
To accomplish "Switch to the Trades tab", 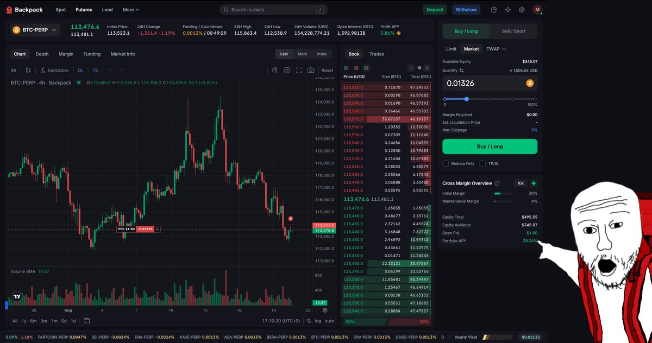I will coord(377,54).
